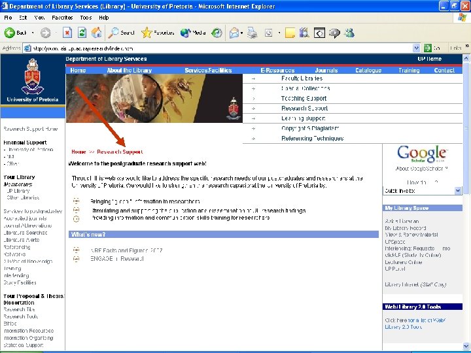Click Home in the breadcrumb trail
This screenshot has width=471, height=353.
tap(78, 152)
